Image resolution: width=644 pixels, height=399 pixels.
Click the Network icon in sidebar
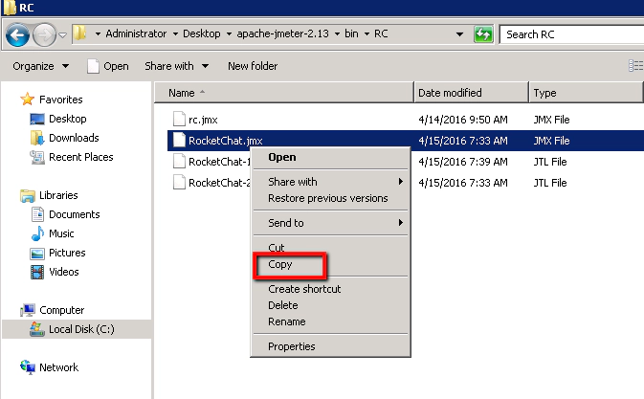28,367
